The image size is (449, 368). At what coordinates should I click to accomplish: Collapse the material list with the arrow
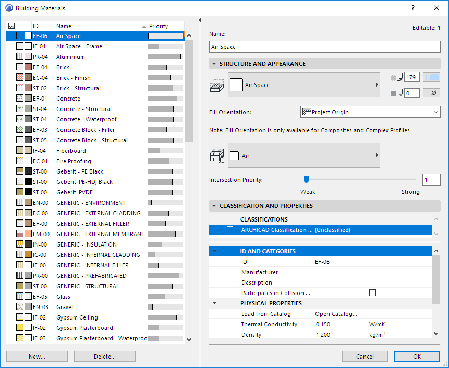200,20
